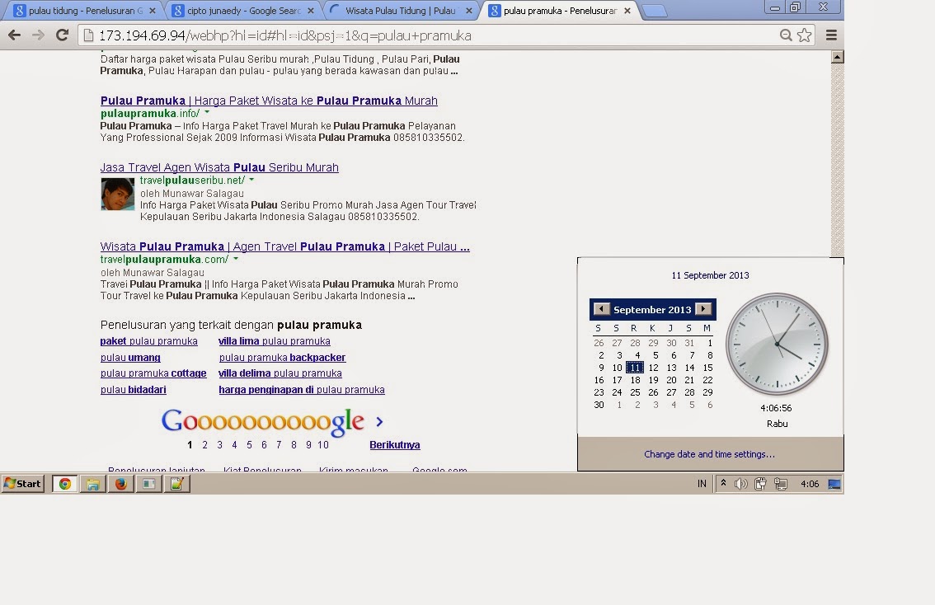
Task: Click the browser Forward arrow
Action: pos(38,35)
